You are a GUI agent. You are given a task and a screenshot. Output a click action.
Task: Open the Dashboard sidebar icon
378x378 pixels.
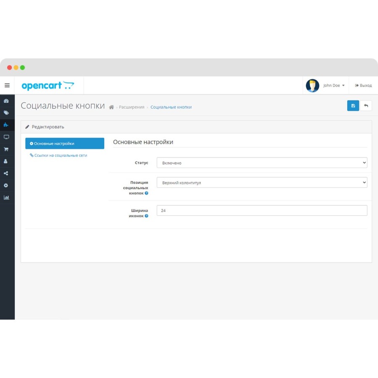coord(6,101)
